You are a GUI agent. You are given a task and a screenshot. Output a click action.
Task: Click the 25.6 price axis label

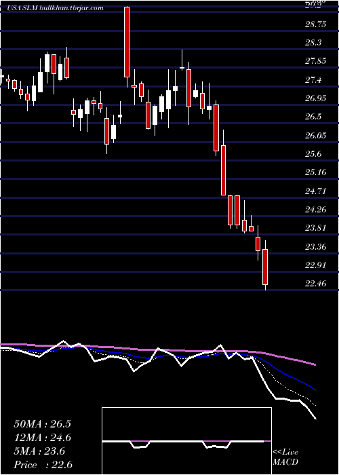(313, 154)
